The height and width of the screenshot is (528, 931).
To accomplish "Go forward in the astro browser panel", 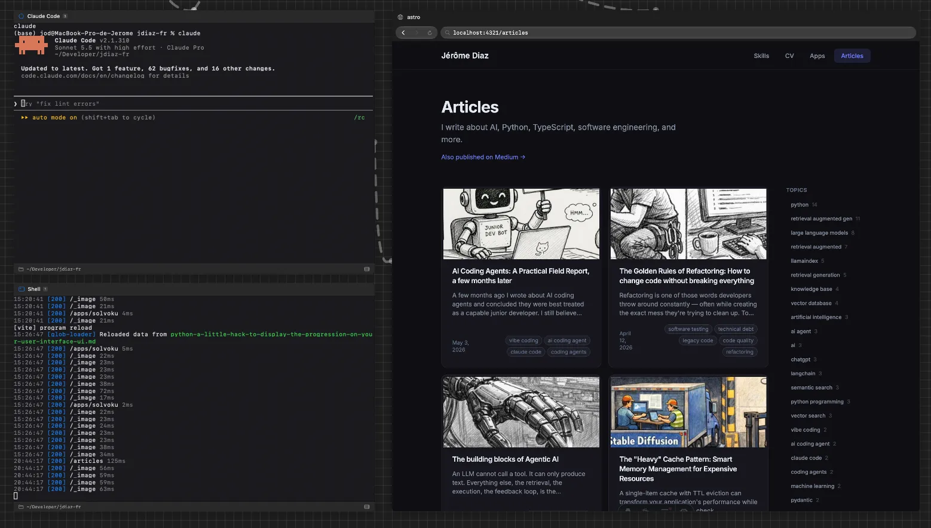I will (x=416, y=33).
